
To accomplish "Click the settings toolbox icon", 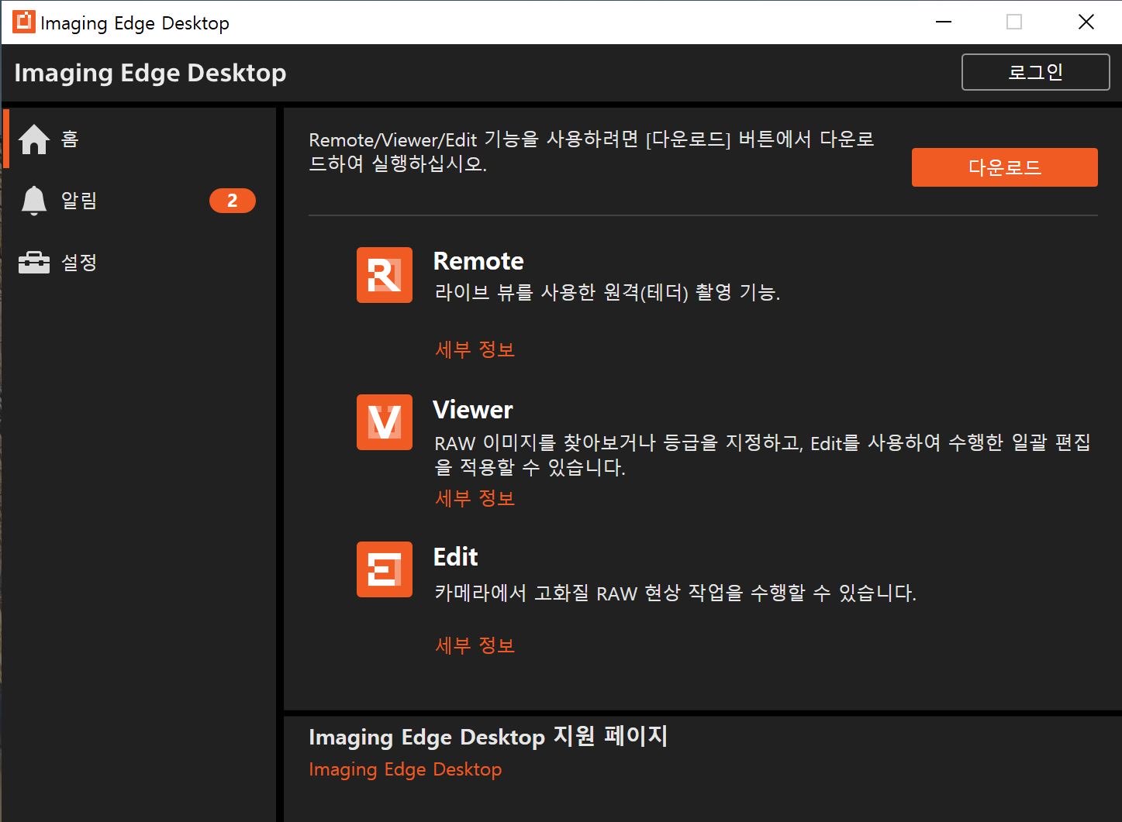I will (34, 263).
